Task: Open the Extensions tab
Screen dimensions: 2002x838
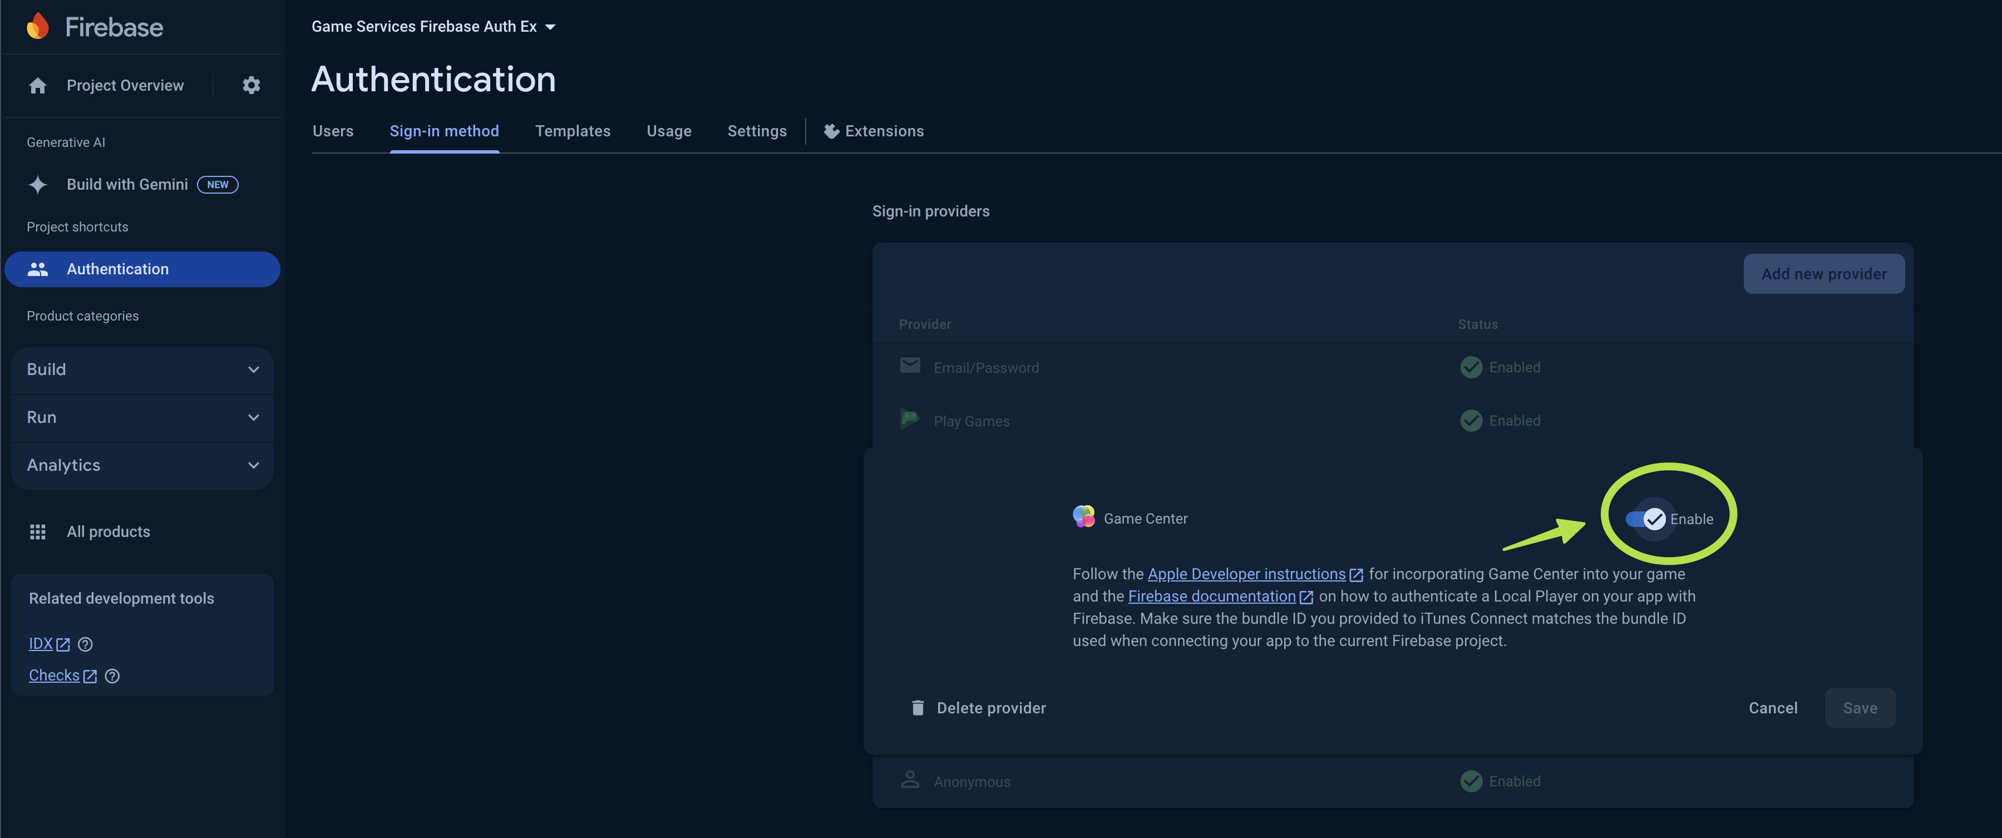Action: point(874,131)
